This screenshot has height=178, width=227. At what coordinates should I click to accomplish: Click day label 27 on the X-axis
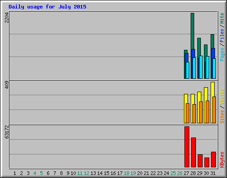coord(186,173)
